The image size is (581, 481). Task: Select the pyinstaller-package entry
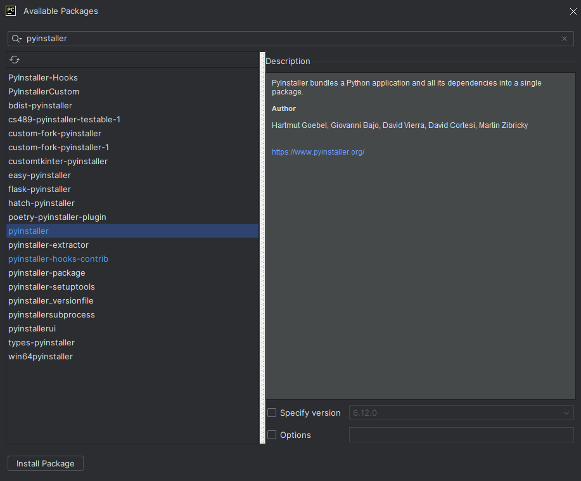point(132,273)
